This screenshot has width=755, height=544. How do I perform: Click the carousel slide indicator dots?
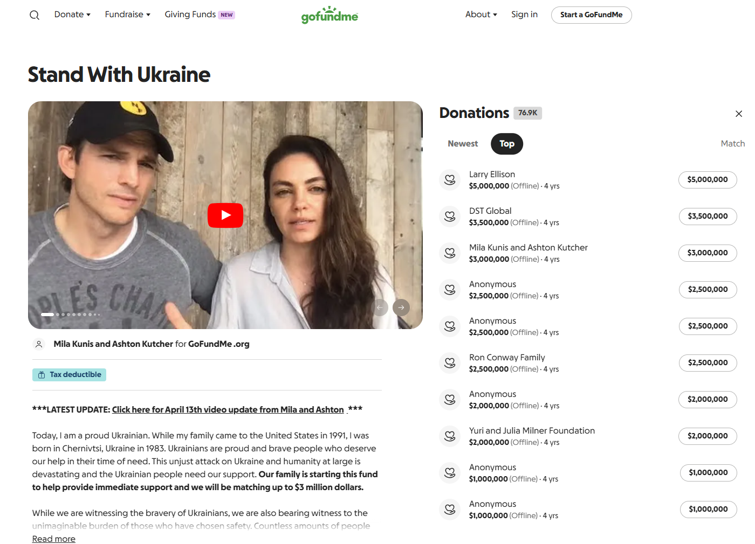coord(70,315)
